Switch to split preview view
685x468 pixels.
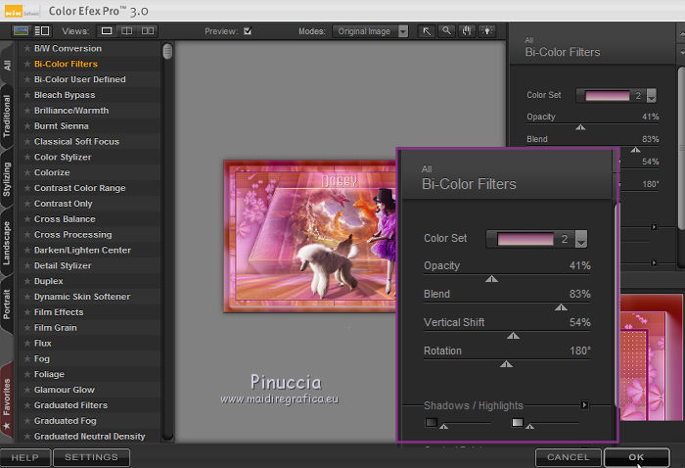(125, 31)
